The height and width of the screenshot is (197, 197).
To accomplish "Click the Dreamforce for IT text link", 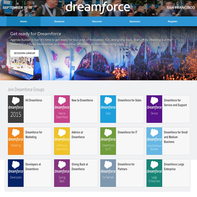I will (128, 132).
